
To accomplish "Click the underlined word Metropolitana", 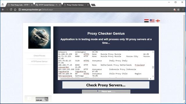I will point(65,76).
